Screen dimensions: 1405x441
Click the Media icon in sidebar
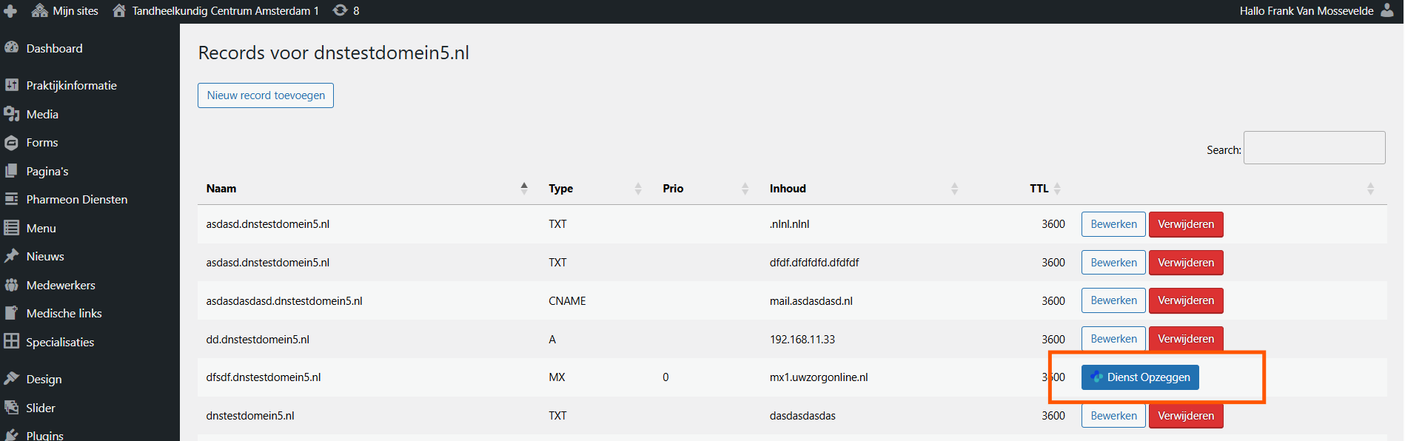pos(11,114)
